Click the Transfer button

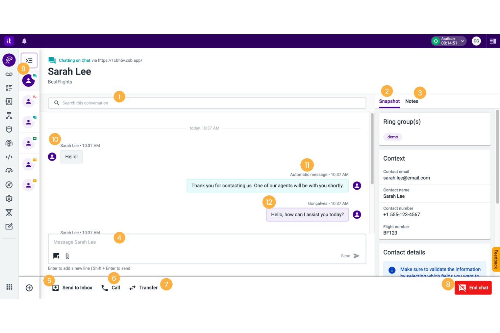(143, 288)
